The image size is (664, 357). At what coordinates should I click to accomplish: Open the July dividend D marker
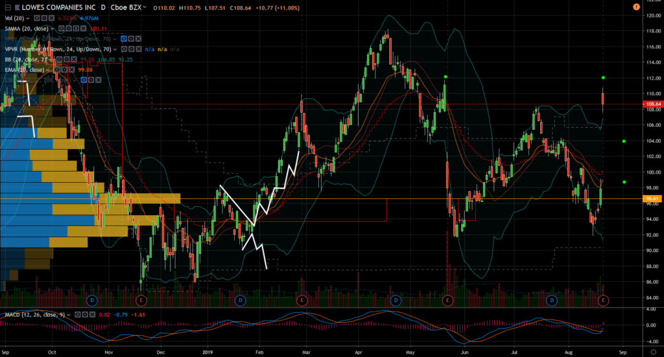pyautogui.click(x=552, y=301)
